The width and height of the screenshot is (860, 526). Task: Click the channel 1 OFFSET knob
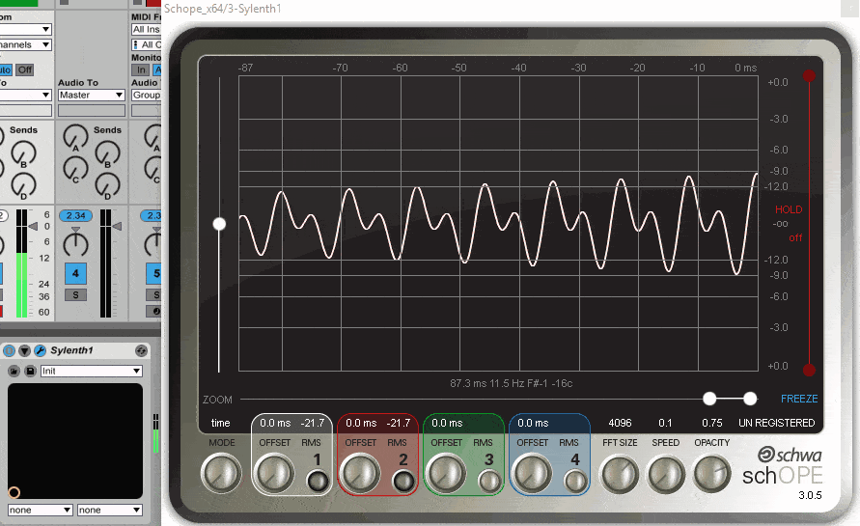click(x=274, y=473)
